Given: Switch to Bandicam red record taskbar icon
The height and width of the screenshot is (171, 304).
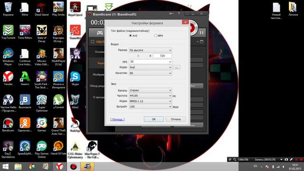Looking at the screenshot, I should click(x=74, y=167).
